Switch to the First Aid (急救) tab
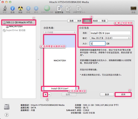Viewport: 138px width, 119px height. tap(71, 21)
